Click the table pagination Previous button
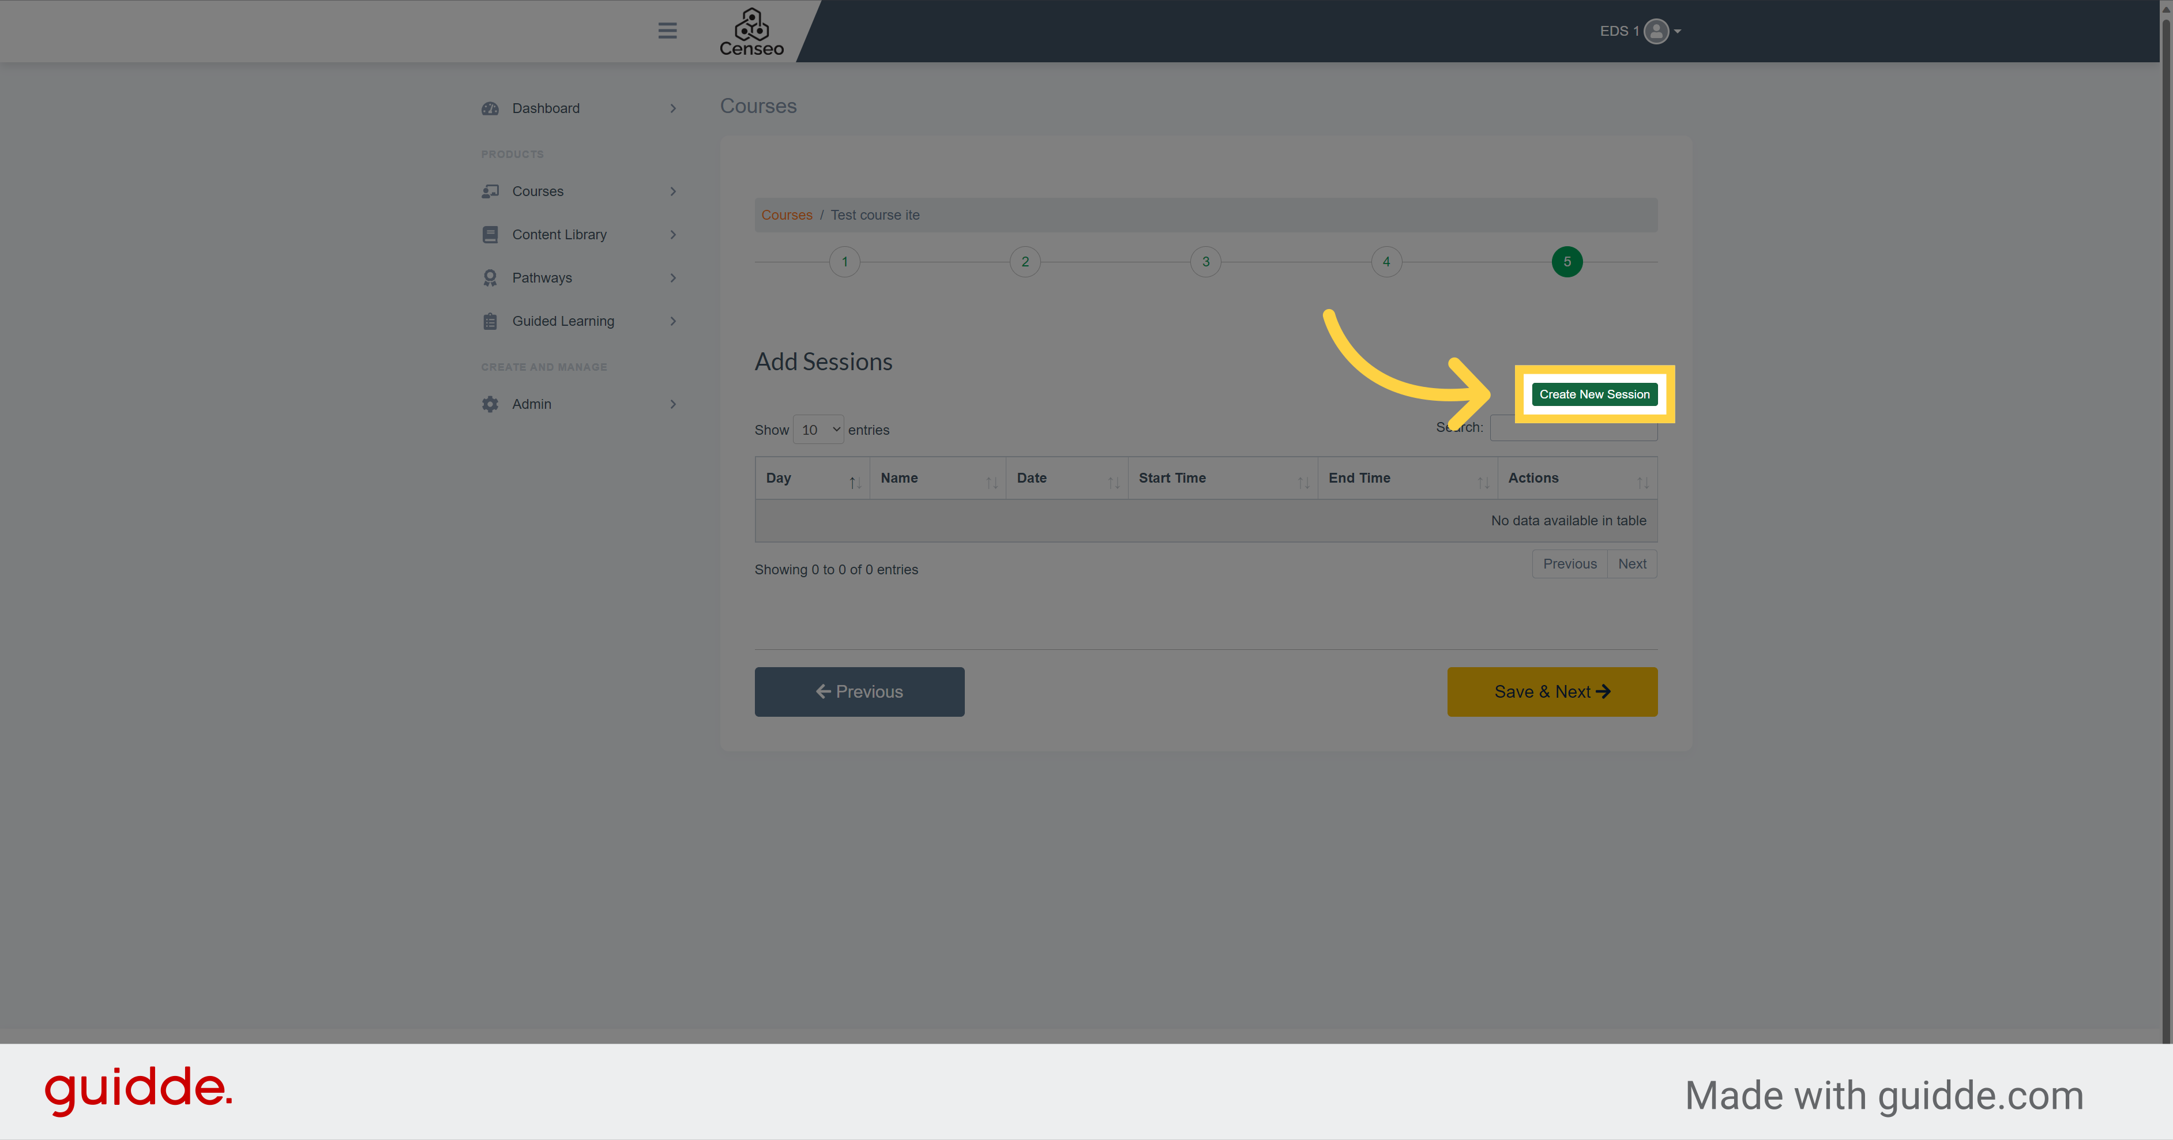The width and height of the screenshot is (2173, 1140). (x=1569, y=564)
